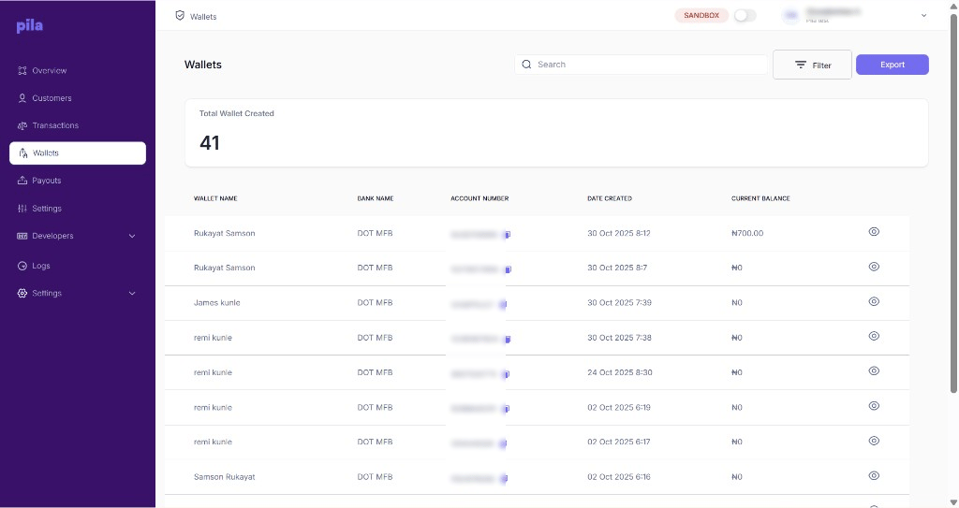Select Wallets in the sidebar
Viewport: 959px width, 508px height.
point(78,152)
